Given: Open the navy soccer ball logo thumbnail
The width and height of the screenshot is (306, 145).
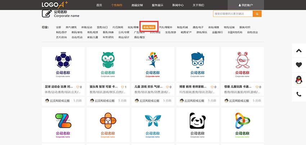Looking at the screenshot, I should tap(63, 64).
